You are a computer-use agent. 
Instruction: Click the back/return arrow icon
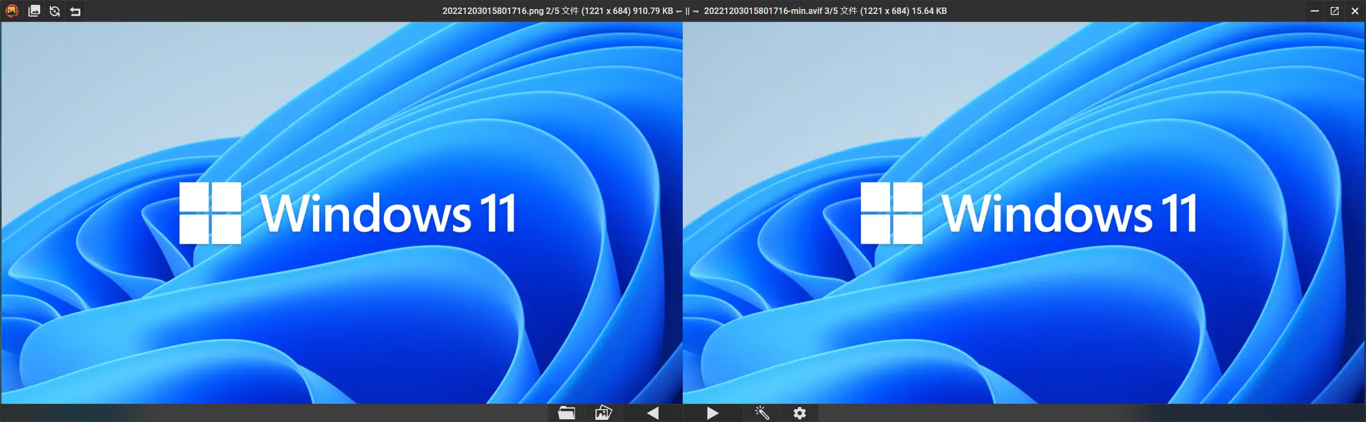tap(76, 11)
